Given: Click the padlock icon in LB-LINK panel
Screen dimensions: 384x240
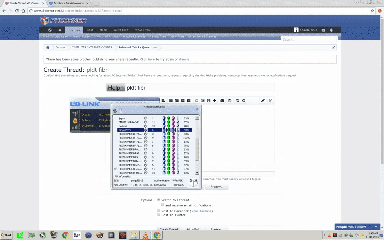Looking at the screenshot, I should coord(75,121).
